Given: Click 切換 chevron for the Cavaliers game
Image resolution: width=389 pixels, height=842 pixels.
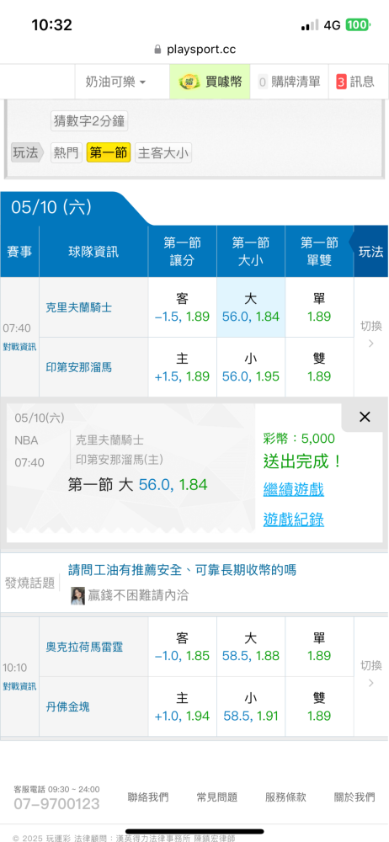Looking at the screenshot, I should [x=370, y=344].
